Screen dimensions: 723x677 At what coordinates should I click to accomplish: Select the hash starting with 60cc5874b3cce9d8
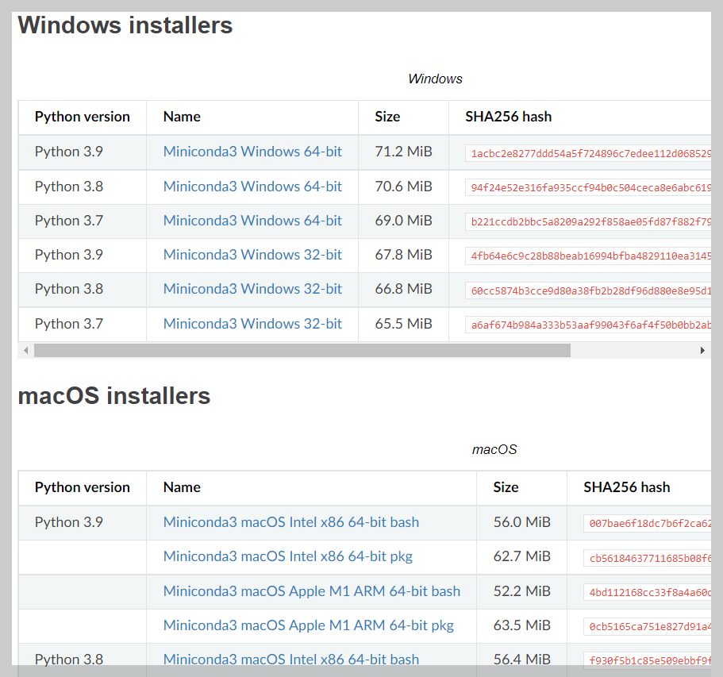click(588, 291)
